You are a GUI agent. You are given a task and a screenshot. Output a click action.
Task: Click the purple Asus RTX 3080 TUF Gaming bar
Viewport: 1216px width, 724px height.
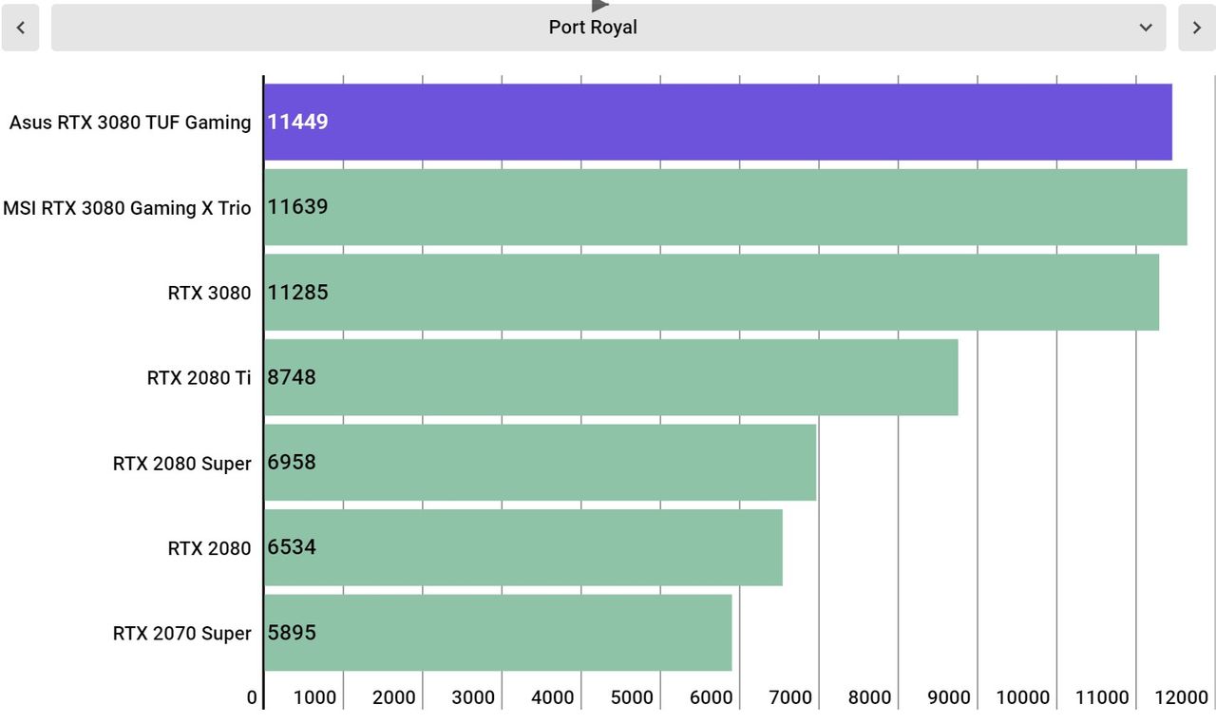(x=718, y=122)
